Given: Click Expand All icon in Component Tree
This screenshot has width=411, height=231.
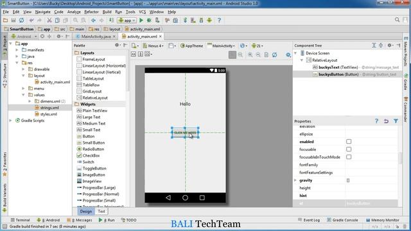Looking at the screenshot, I should coord(374,45).
